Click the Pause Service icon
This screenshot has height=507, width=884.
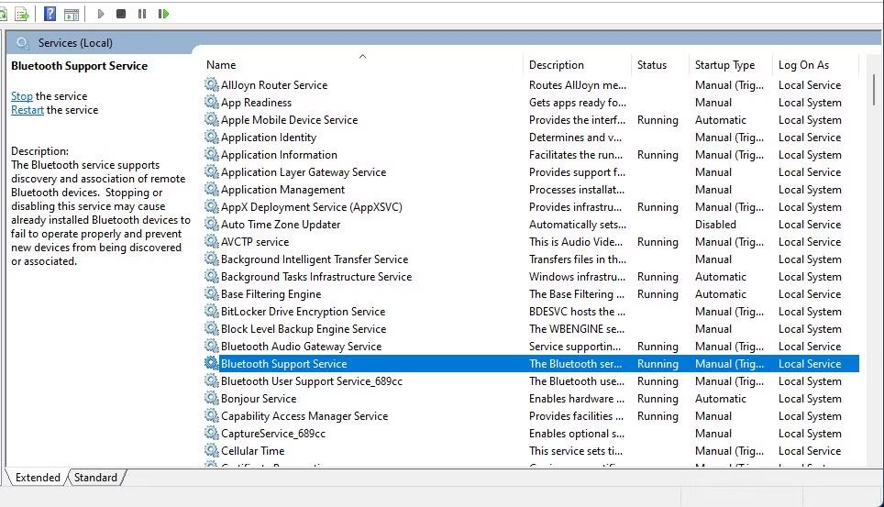click(x=142, y=14)
